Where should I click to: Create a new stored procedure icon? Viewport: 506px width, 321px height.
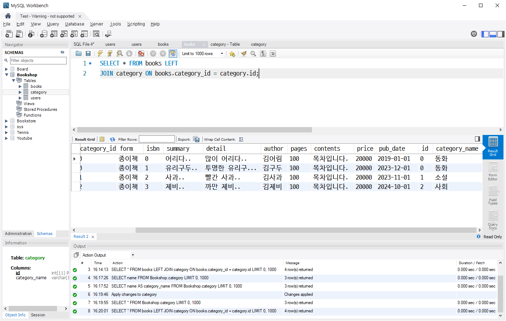(x=74, y=34)
